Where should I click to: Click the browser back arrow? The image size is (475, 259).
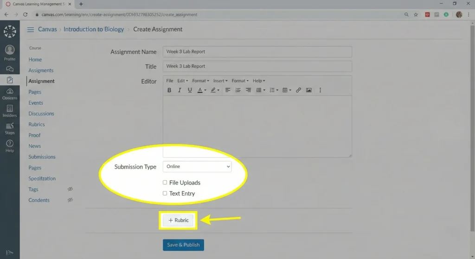pos(6,14)
